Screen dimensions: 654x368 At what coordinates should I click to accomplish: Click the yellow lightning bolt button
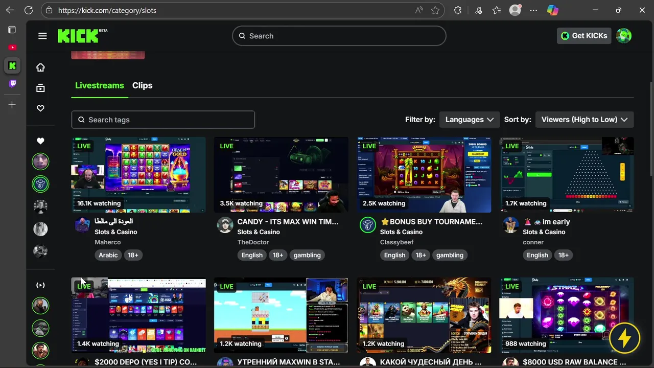click(x=624, y=338)
